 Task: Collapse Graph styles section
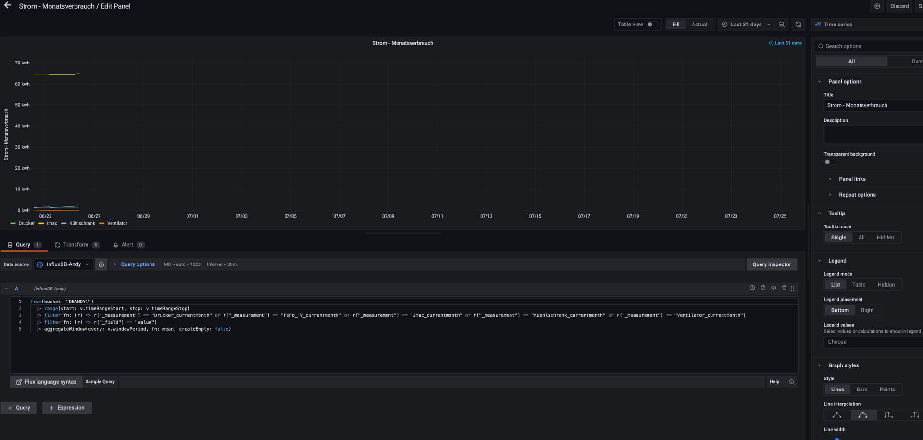point(820,365)
